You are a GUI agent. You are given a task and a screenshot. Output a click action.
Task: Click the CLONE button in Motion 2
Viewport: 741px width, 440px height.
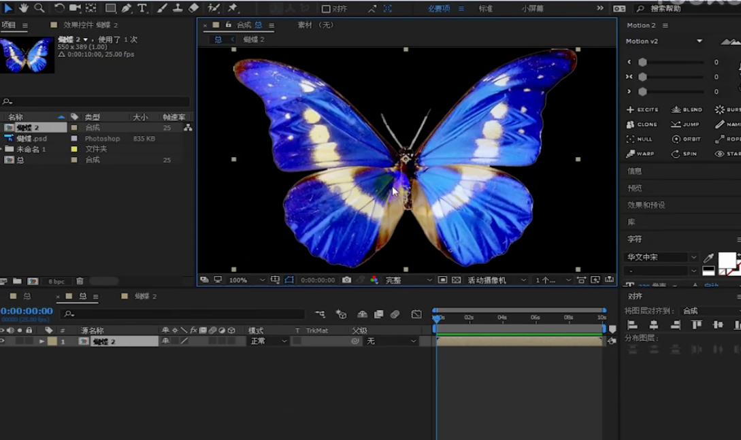pyautogui.click(x=642, y=124)
